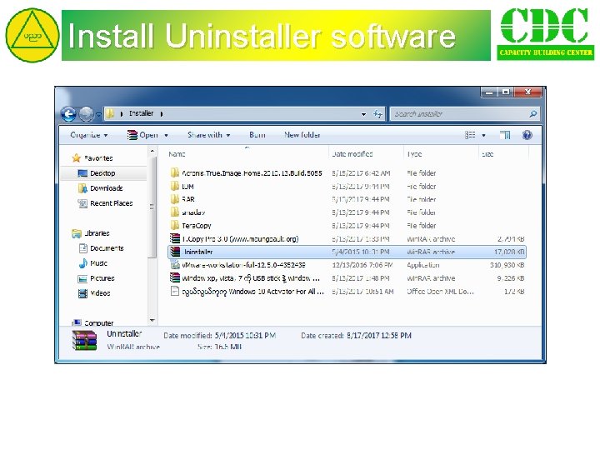Click smadav folder name text
The image size is (600, 450).
[193, 212]
